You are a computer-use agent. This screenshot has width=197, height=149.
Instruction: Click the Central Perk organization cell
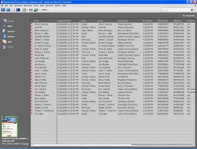(123, 77)
